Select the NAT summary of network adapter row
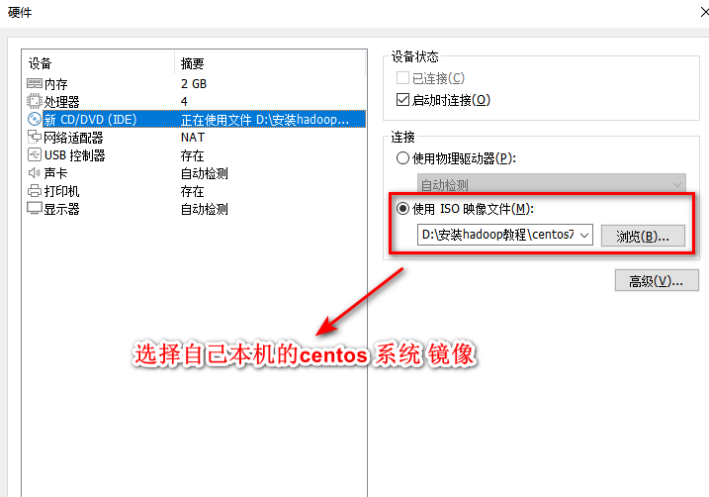The image size is (709, 497). point(193,138)
